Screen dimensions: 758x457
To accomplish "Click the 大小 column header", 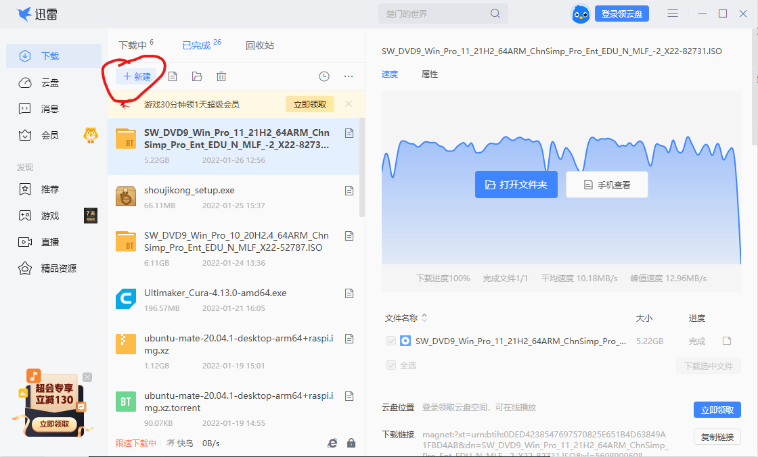I will [644, 318].
